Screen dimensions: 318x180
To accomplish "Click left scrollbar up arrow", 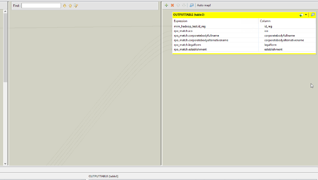I will [x=5, y=12].
